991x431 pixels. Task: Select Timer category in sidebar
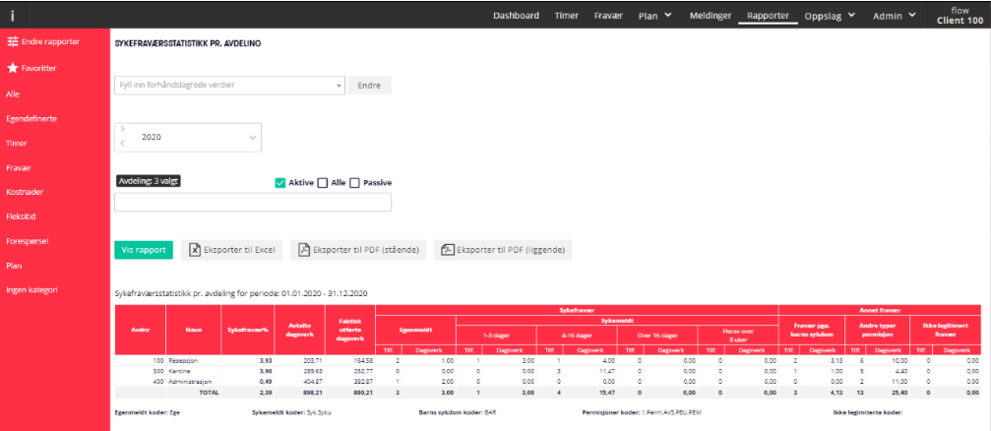(x=17, y=144)
